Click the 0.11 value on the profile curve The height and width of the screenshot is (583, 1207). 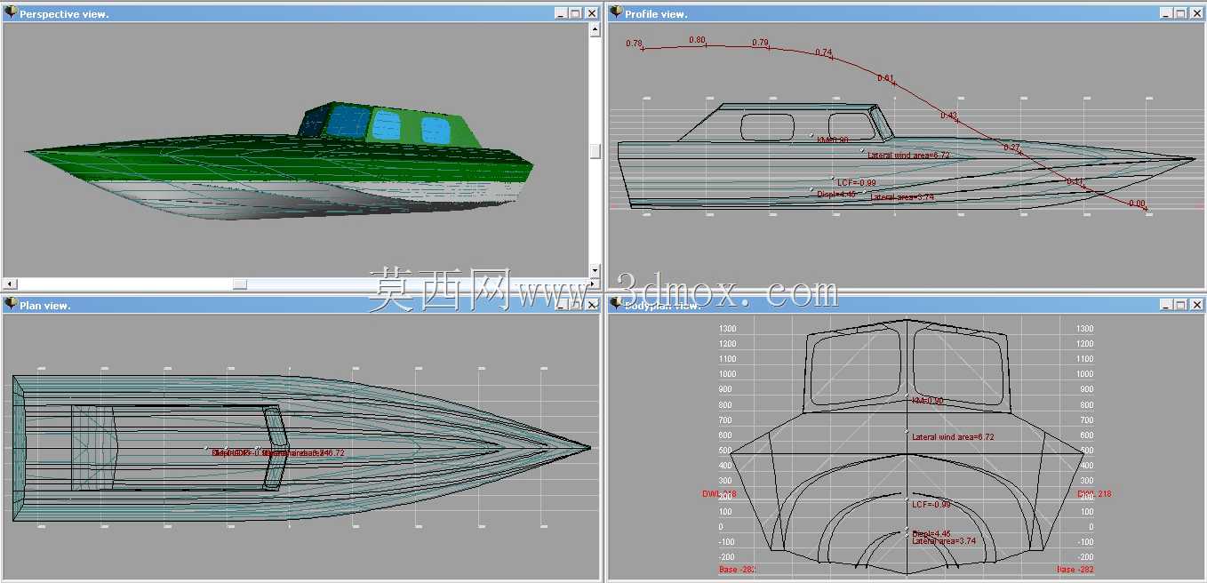pyautogui.click(x=1075, y=181)
